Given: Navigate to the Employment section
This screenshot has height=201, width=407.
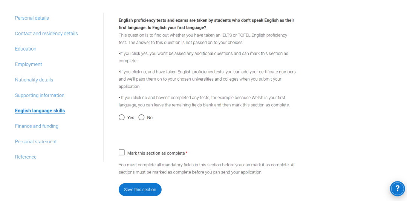Looking at the screenshot, I should pyautogui.click(x=29, y=64).
